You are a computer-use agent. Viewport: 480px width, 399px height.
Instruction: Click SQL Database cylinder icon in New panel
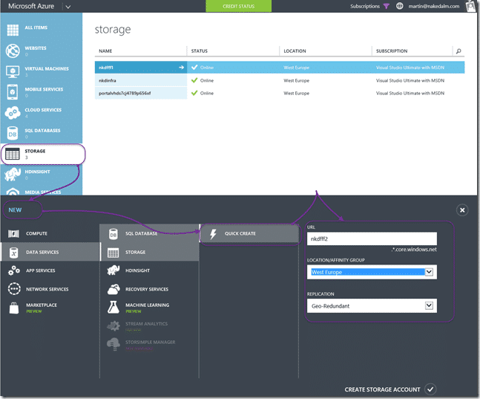[x=114, y=234]
